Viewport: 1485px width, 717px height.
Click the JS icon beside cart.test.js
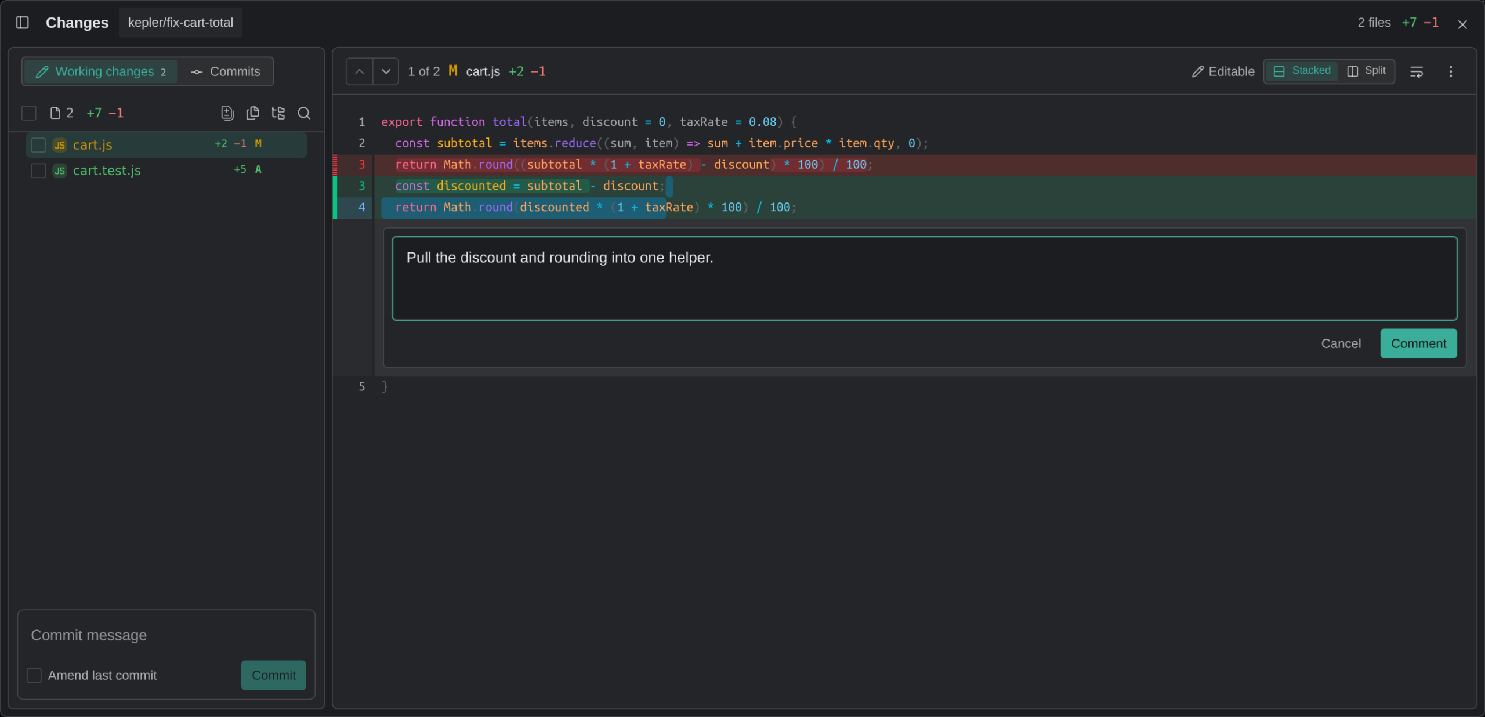tap(60, 171)
